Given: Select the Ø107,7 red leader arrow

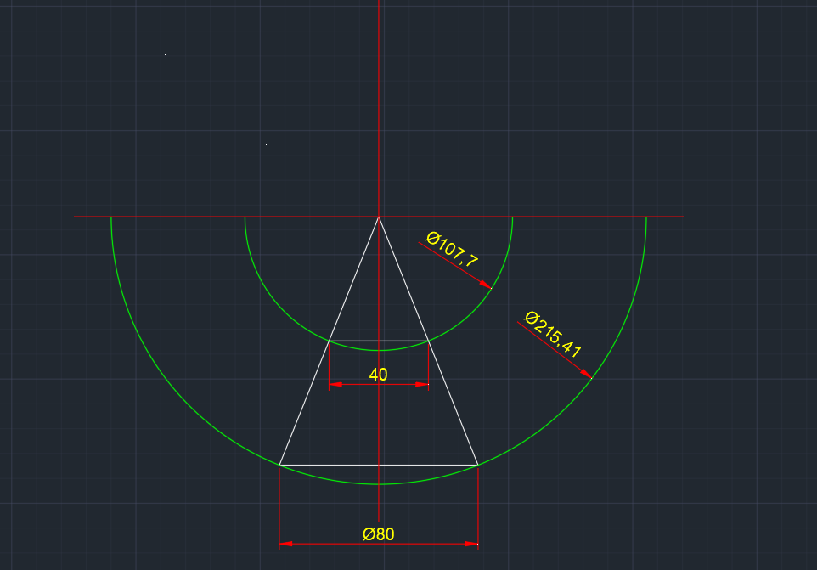Looking at the screenshot, I should [x=454, y=265].
